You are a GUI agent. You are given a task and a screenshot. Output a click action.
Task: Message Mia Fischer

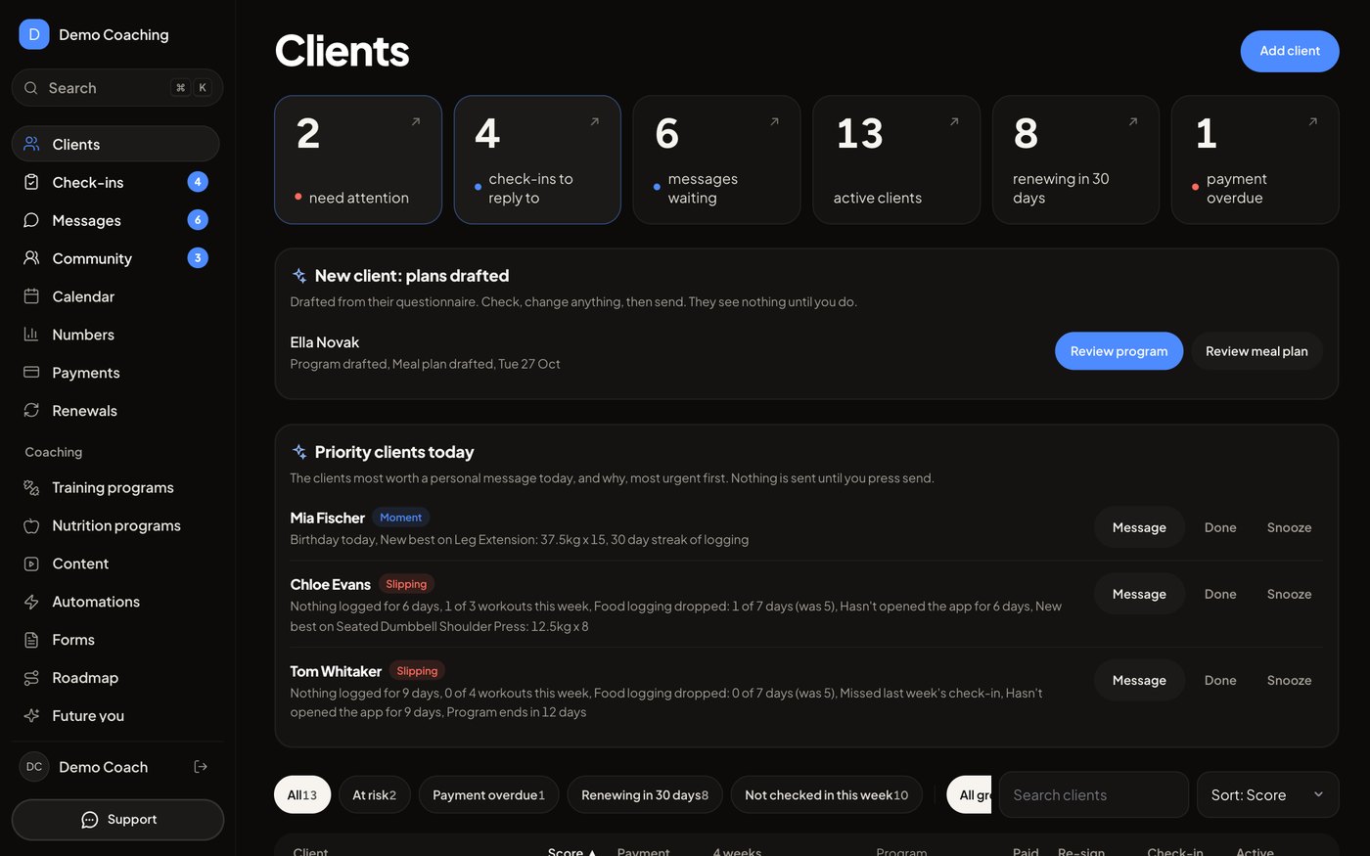tap(1139, 527)
